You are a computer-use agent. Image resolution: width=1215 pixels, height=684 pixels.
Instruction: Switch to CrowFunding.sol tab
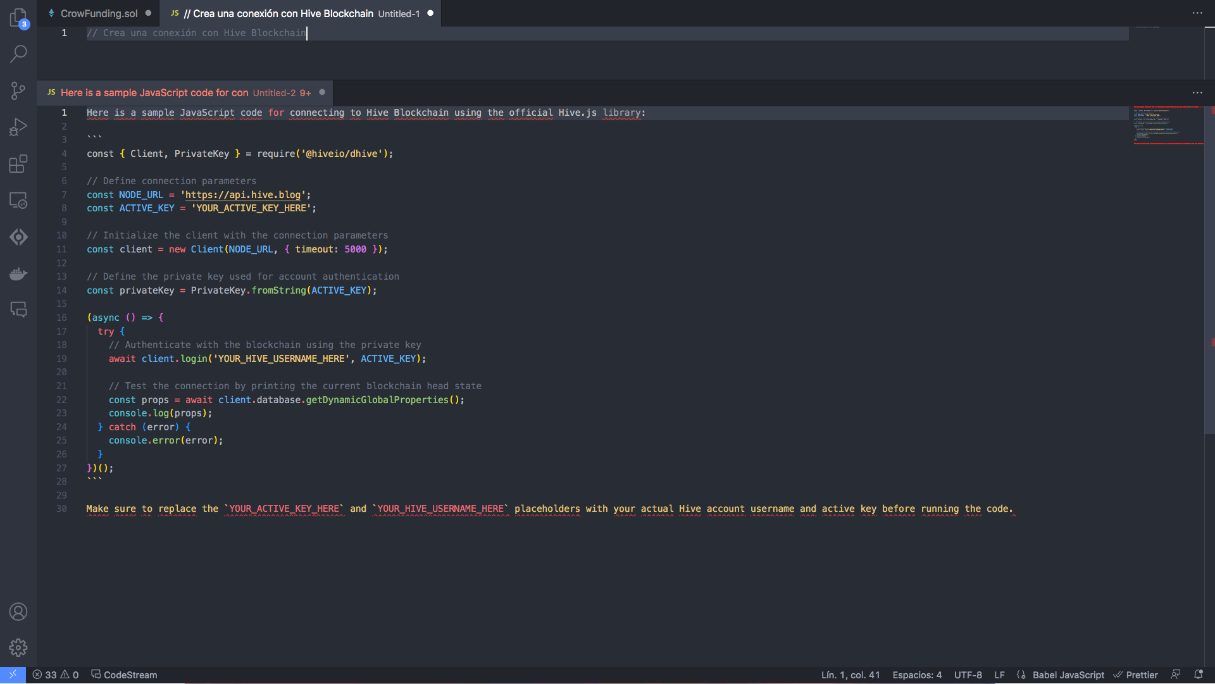click(x=99, y=13)
